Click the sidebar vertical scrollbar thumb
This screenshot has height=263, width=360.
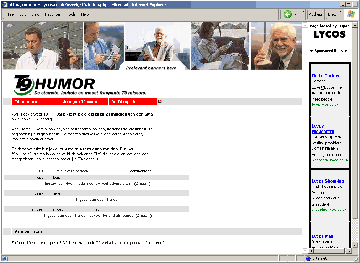tap(355, 123)
